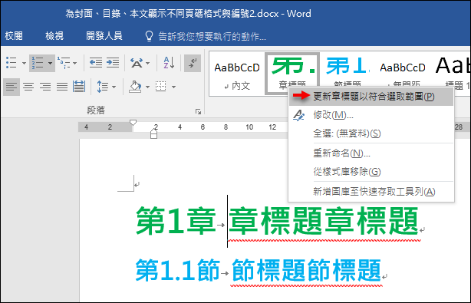Switch to 檢視 ribbon tab
The height and width of the screenshot is (303, 471).
point(54,36)
